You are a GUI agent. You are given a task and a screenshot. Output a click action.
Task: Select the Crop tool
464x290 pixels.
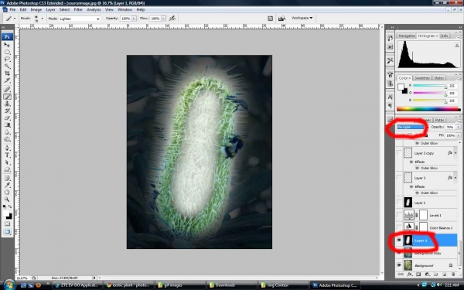click(7, 73)
